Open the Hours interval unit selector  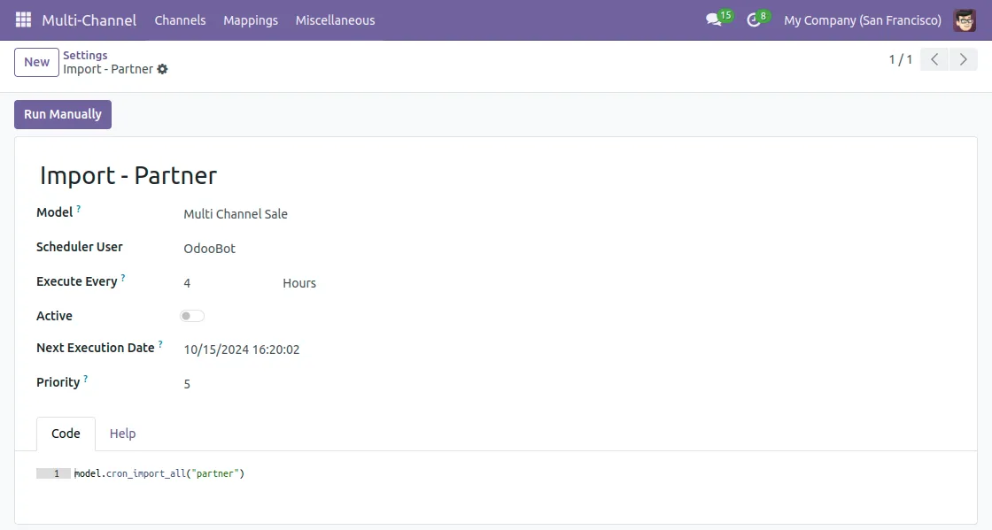299,283
